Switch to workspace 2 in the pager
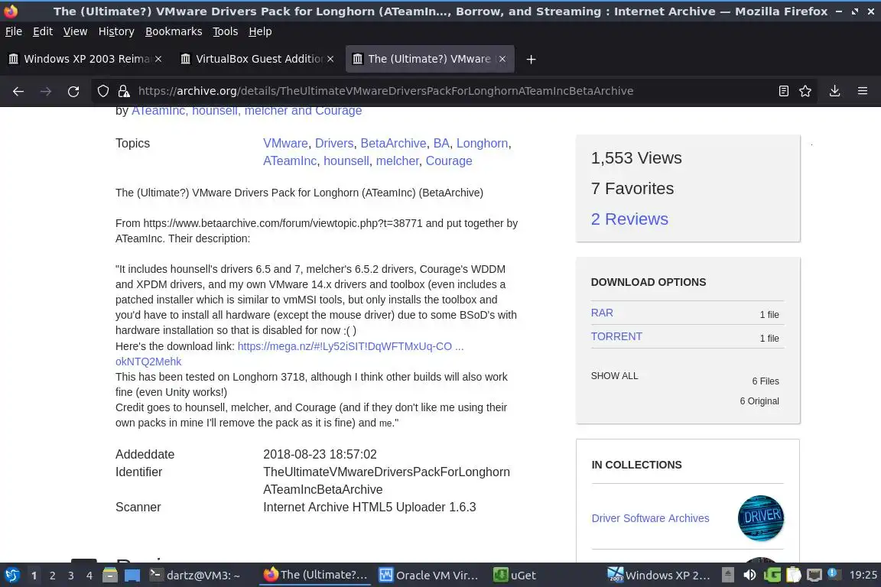Viewport: 881px width, 587px height. (x=52, y=576)
